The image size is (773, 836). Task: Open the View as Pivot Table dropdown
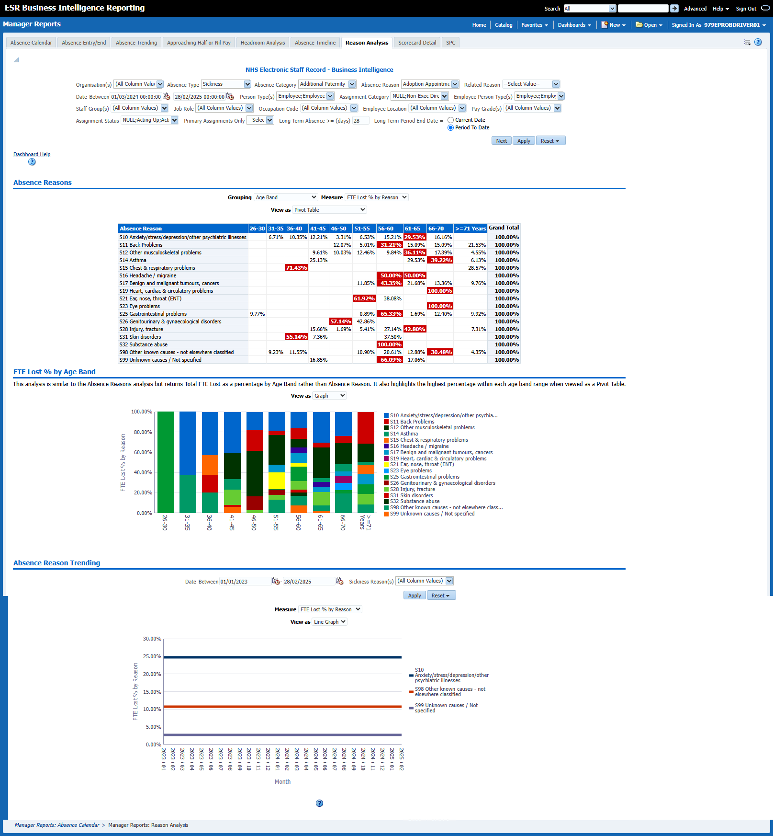click(x=329, y=210)
